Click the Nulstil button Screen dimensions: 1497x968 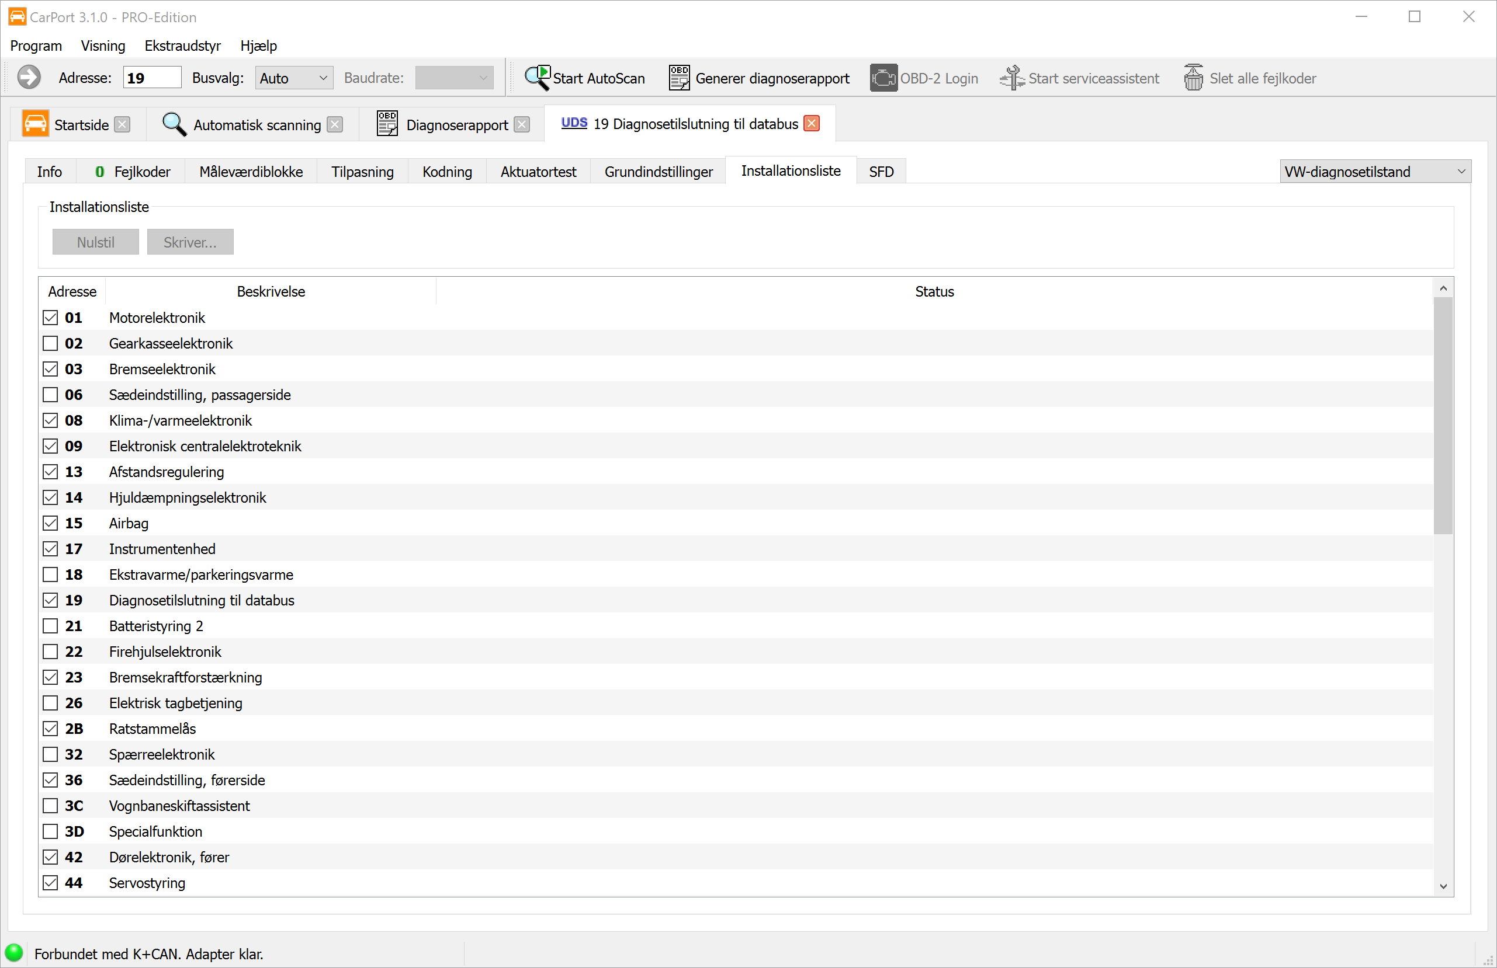click(x=96, y=242)
